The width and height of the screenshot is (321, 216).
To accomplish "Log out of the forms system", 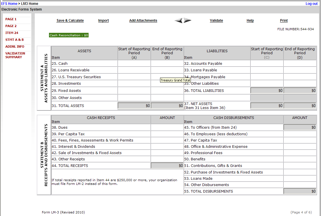I will point(311,4).
